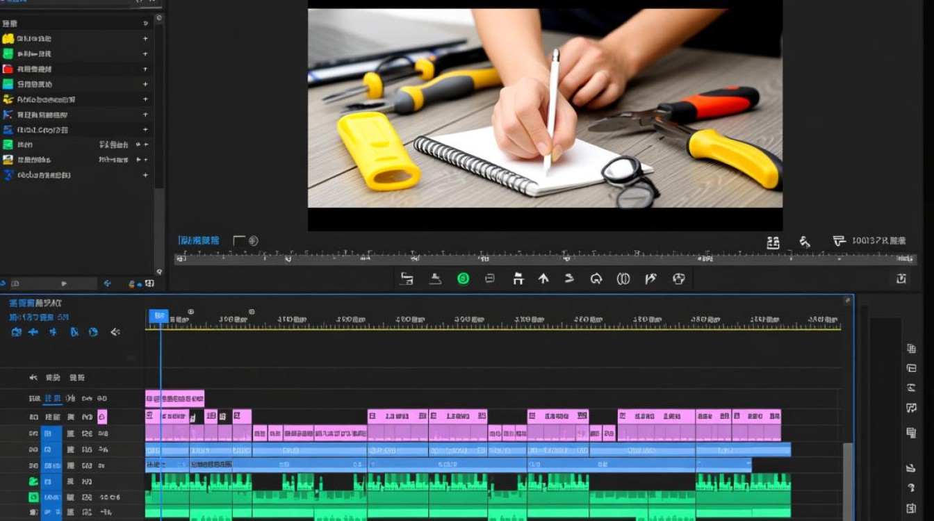
Task: Click the blue label below the preview's left corner
Action: 199,240
